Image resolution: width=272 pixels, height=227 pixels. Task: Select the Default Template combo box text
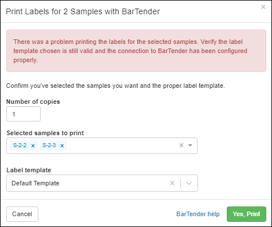point(36,183)
